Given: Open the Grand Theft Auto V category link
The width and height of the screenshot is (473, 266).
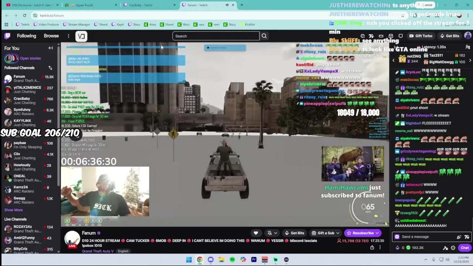Looking at the screenshot, I should point(98,251).
